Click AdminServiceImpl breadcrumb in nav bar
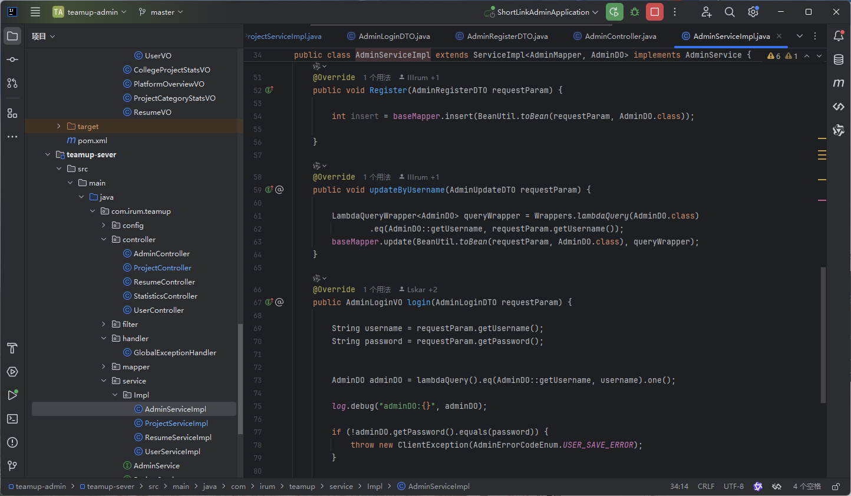Image resolution: width=851 pixels, height=496 pixels. (x=434, y=487)
